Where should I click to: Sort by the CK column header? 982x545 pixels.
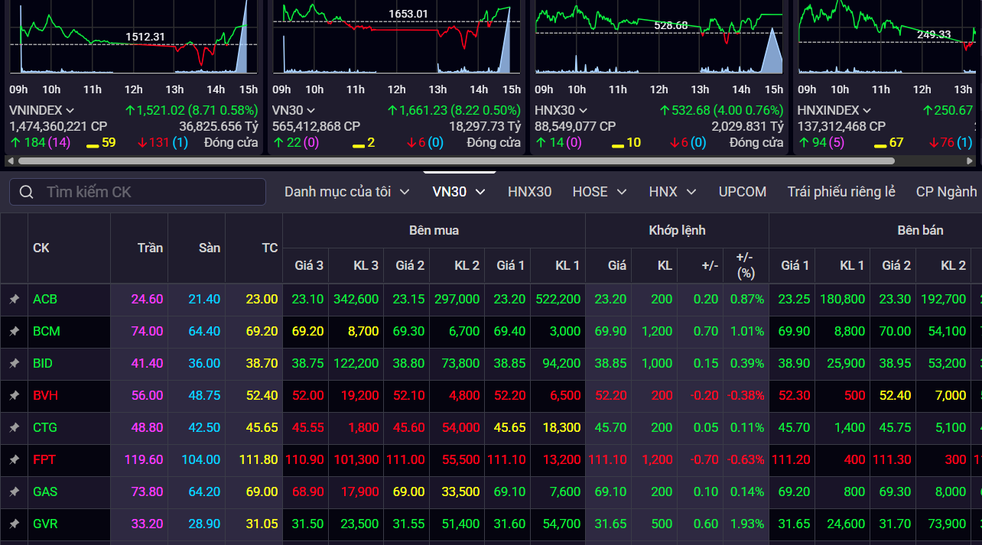click(x=41, y=248)
